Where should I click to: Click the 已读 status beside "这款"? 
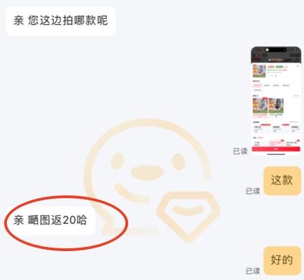[253, 191]
